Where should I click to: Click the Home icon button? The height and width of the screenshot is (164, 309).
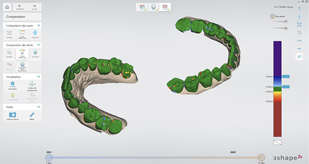click(7, 7)
